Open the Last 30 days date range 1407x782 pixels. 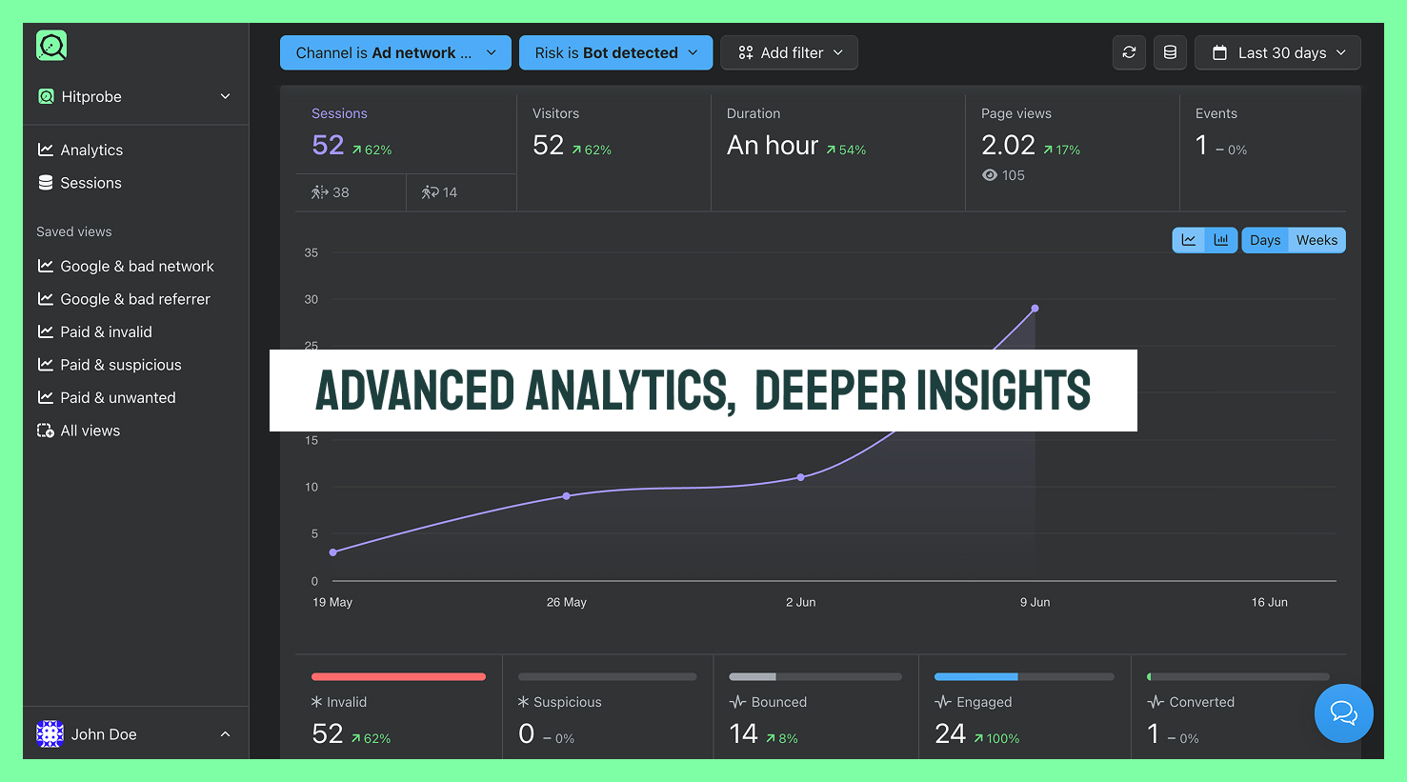pos(1277,52)
